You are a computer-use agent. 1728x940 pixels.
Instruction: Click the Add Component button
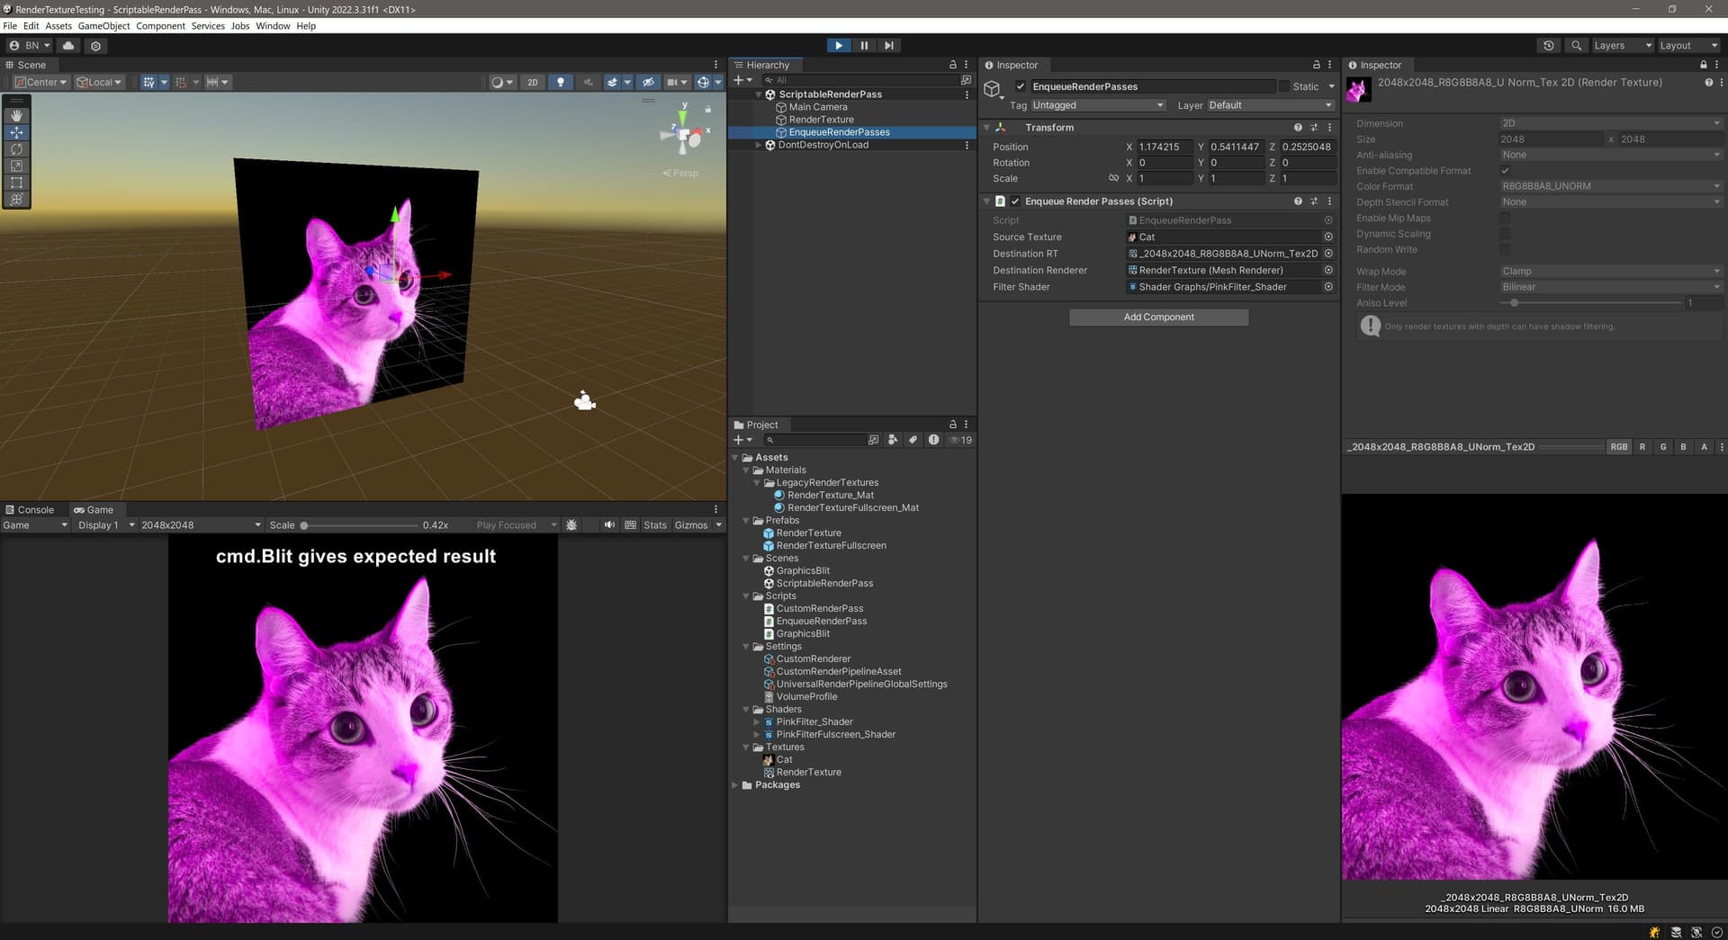(x=1158, y=317)
